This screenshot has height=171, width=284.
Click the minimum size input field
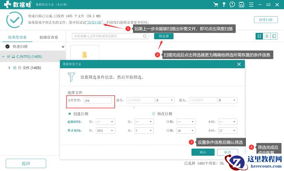click(x=140, y=100)
